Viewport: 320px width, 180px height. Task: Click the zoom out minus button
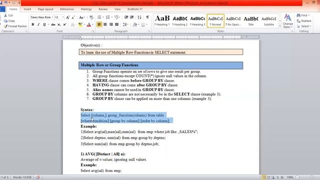(x=297, y=177)
